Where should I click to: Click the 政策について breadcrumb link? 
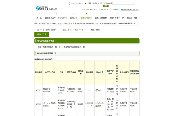tap(57, 23)
